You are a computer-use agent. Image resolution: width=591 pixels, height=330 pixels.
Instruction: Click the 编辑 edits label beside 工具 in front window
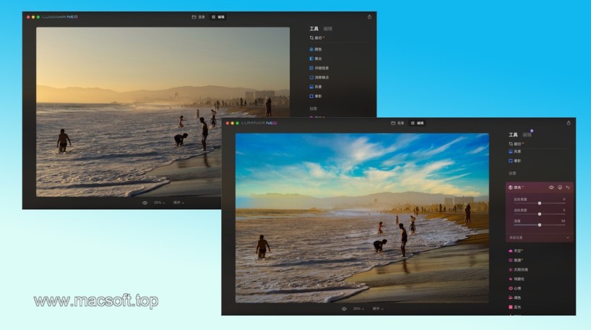tap(527, 135)
